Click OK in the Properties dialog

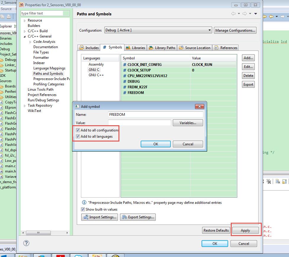click(215, 243)
